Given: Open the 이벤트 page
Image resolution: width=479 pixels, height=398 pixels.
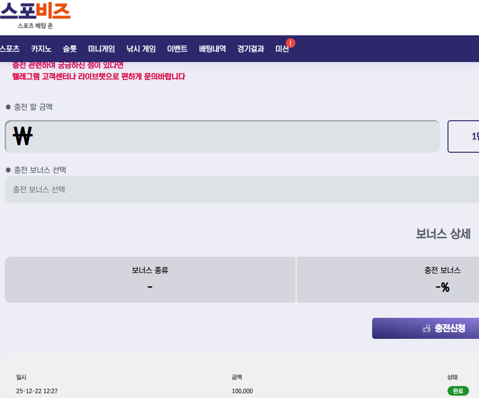Looking at the screenshot, I should point(177,49).
